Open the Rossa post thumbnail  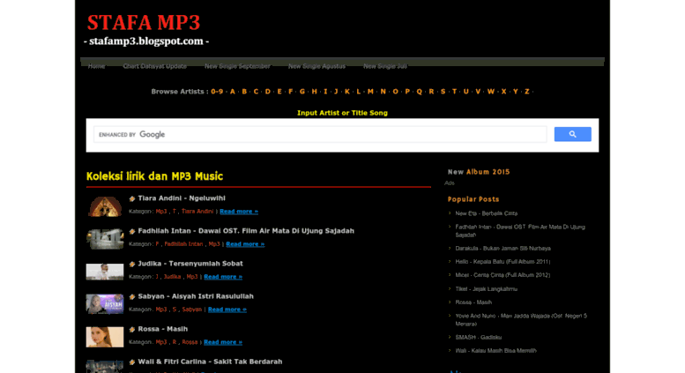(105, 337)
